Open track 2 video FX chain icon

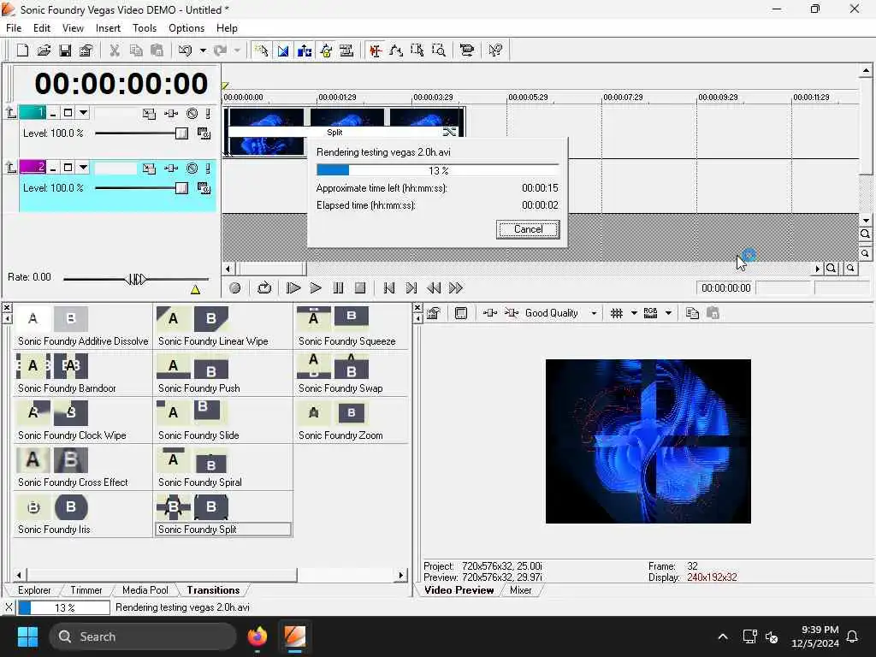coord(171,169)
